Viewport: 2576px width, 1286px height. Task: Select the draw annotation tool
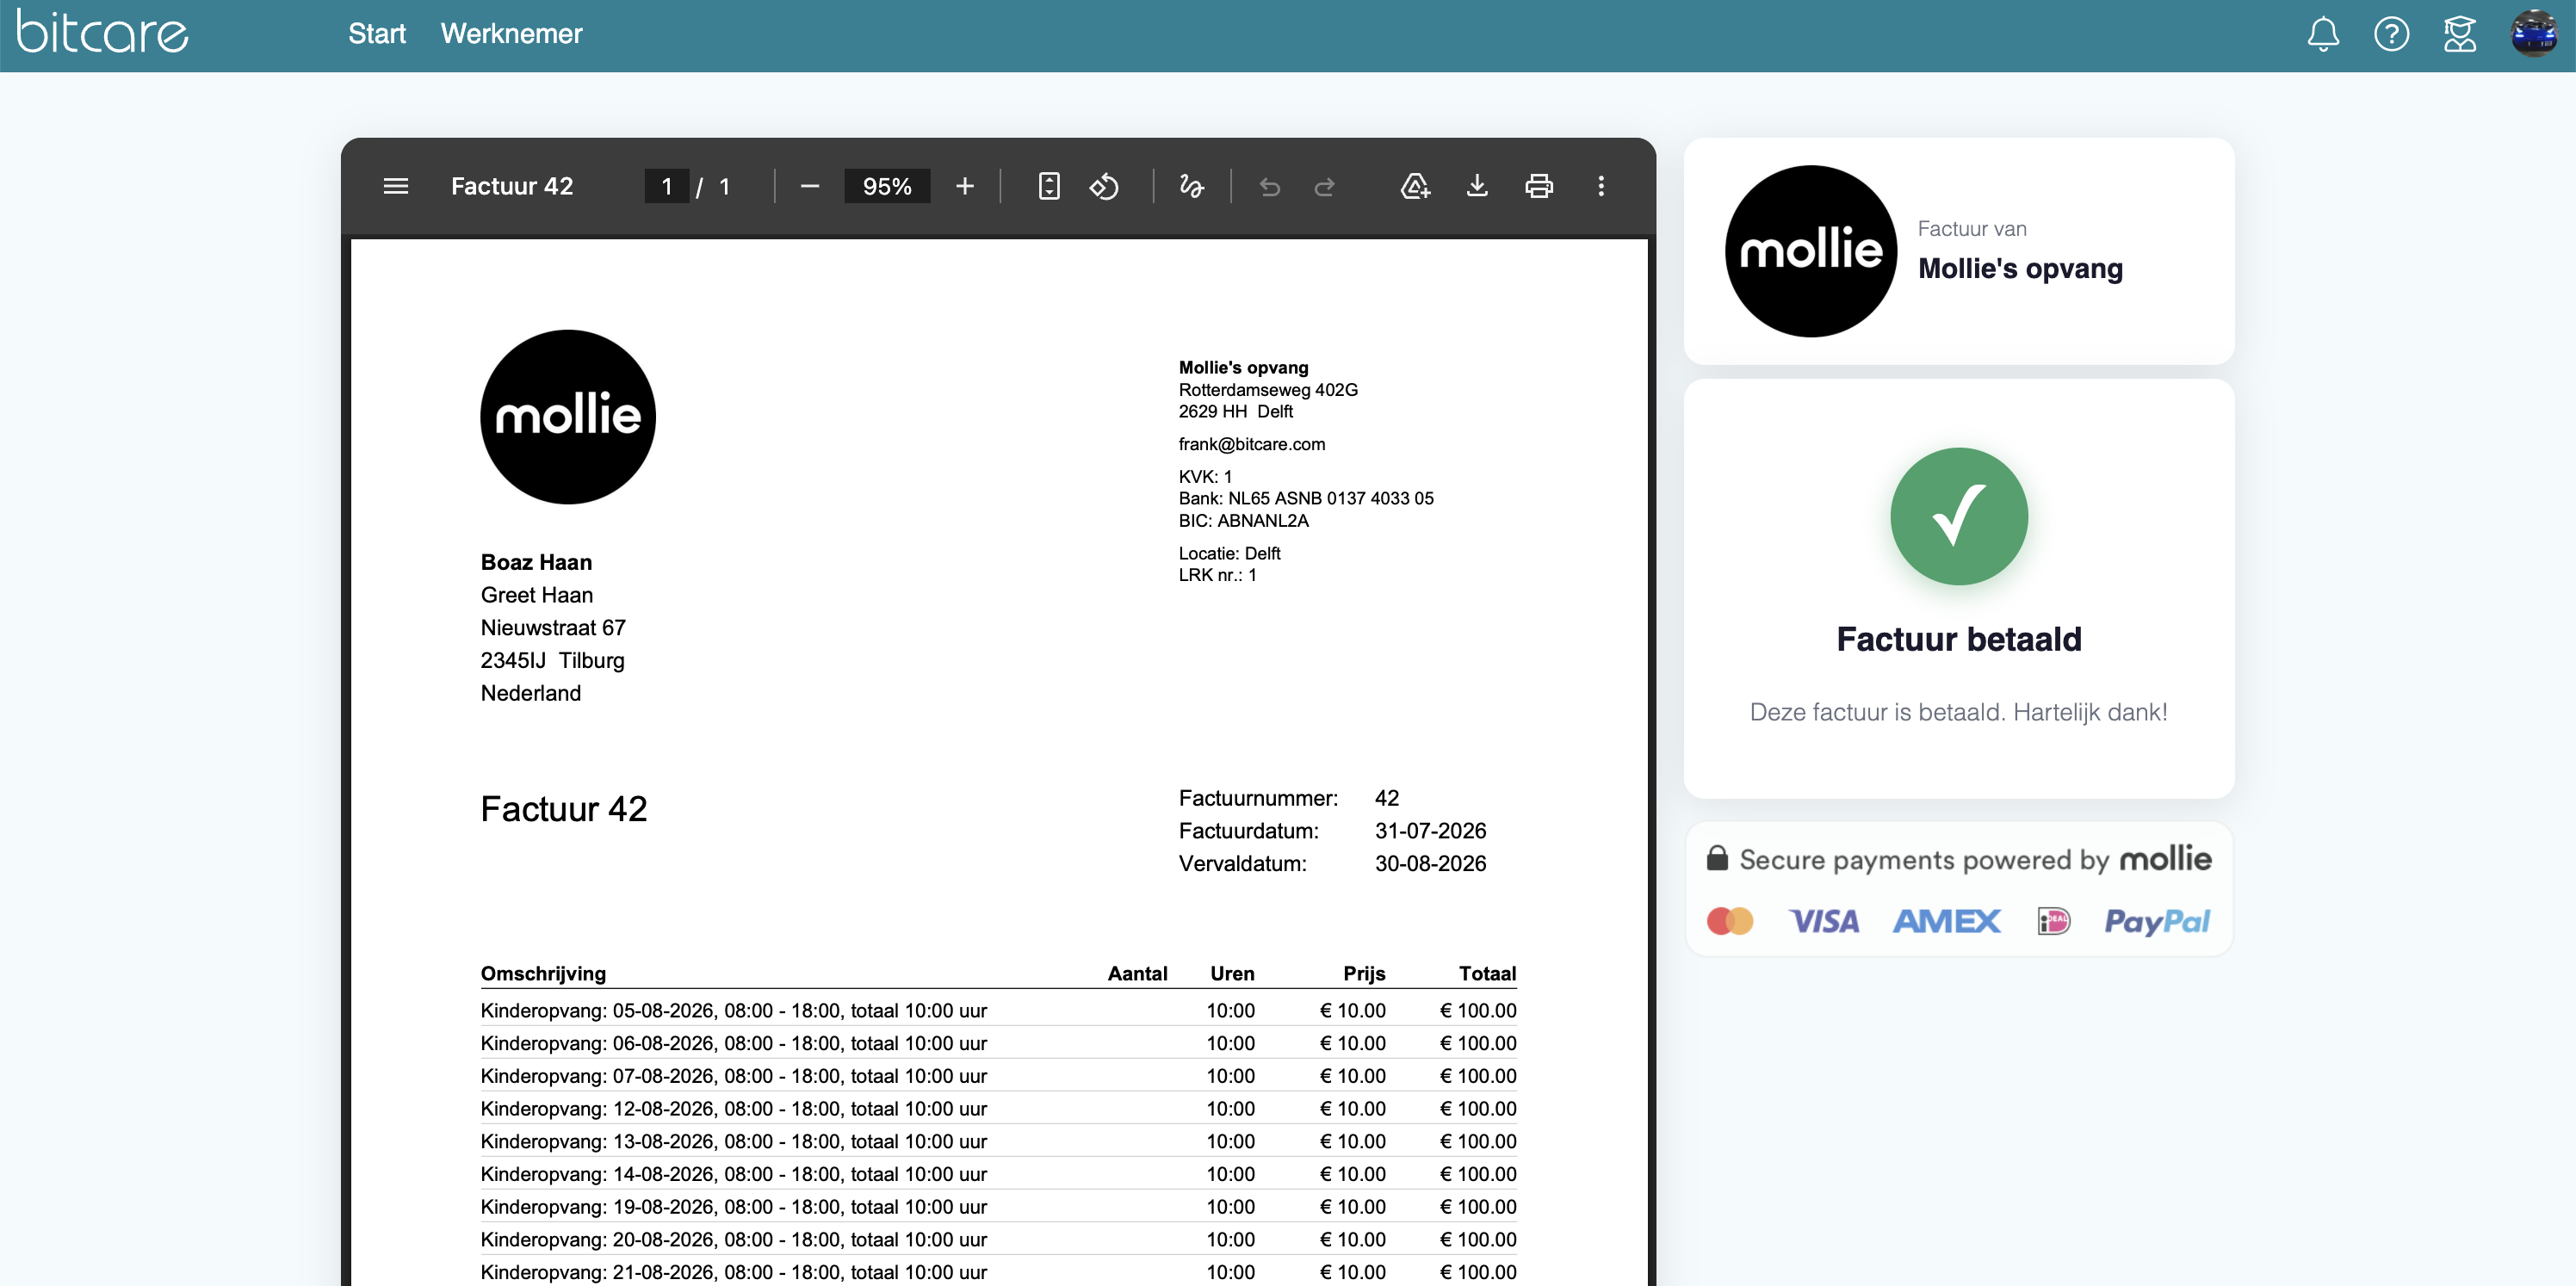1191,186
